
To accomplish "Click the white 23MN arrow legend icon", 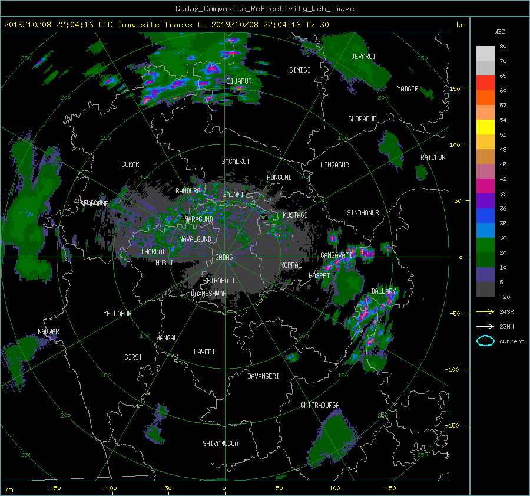I will click(485, 326).
